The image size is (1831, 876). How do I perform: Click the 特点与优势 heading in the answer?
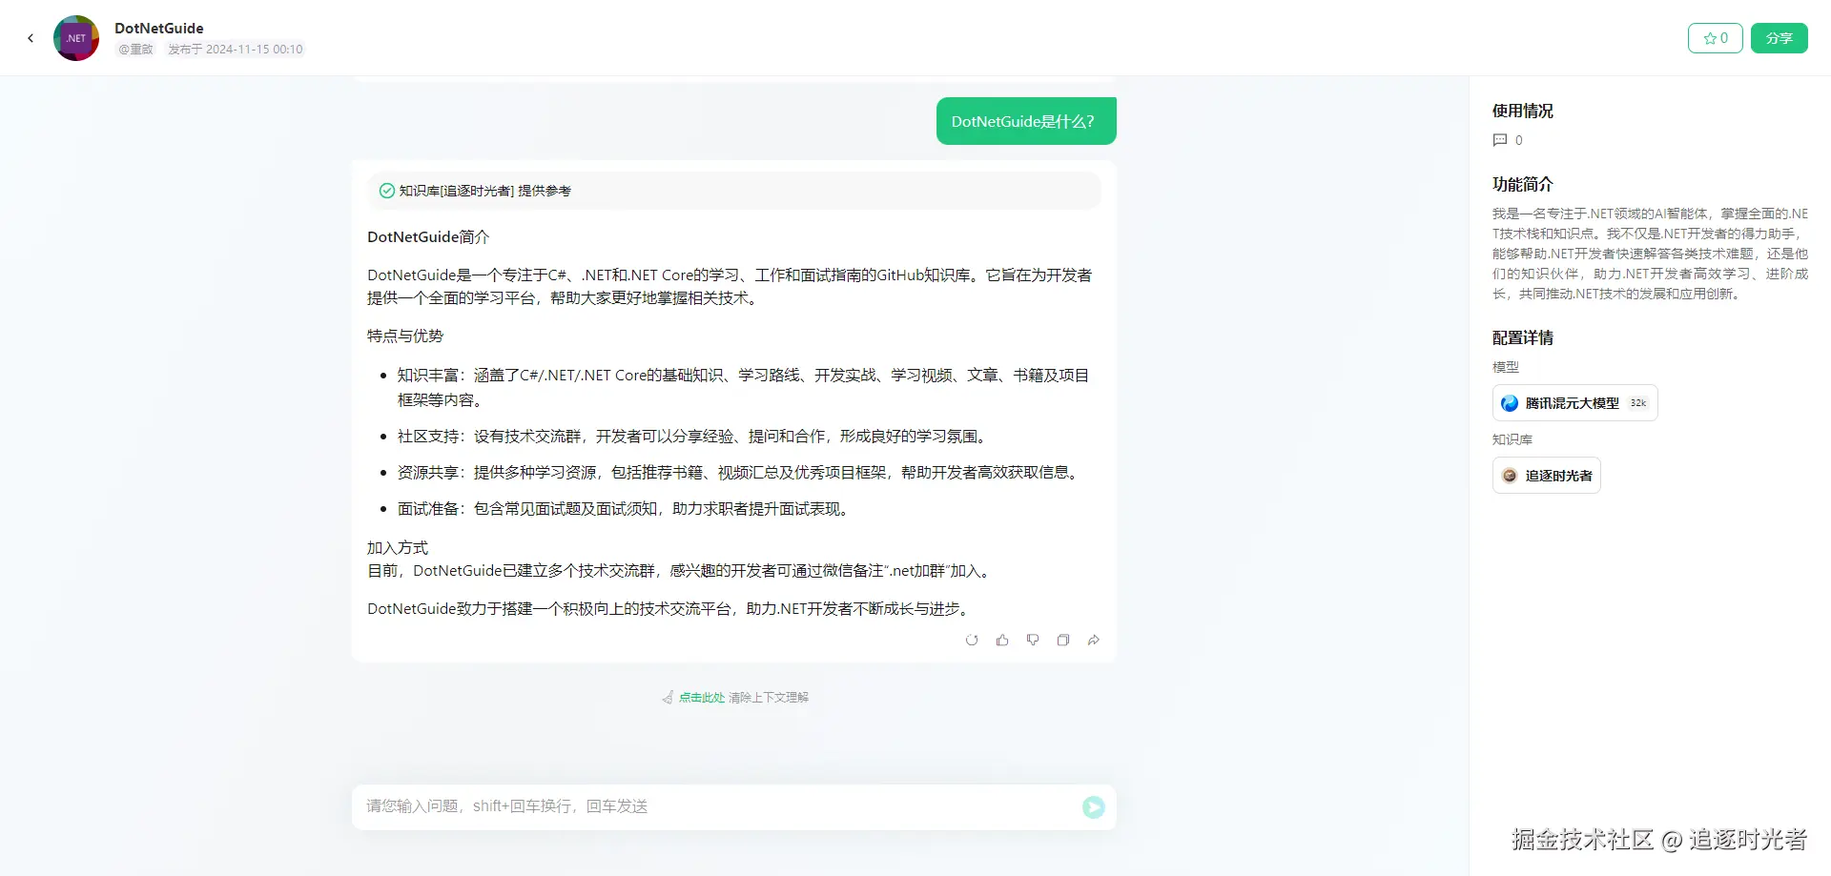click(x=405, y=336)
